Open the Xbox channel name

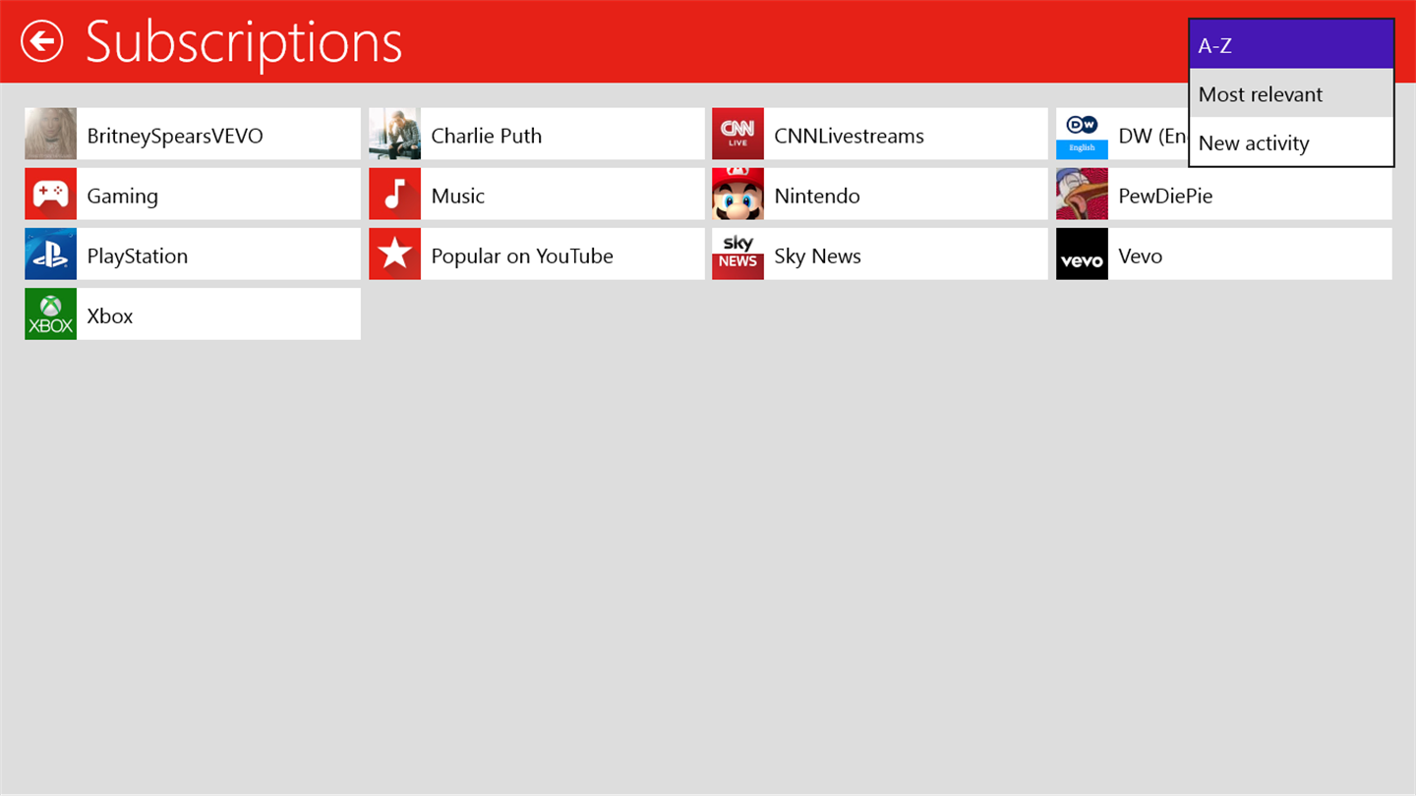(109, 315)
